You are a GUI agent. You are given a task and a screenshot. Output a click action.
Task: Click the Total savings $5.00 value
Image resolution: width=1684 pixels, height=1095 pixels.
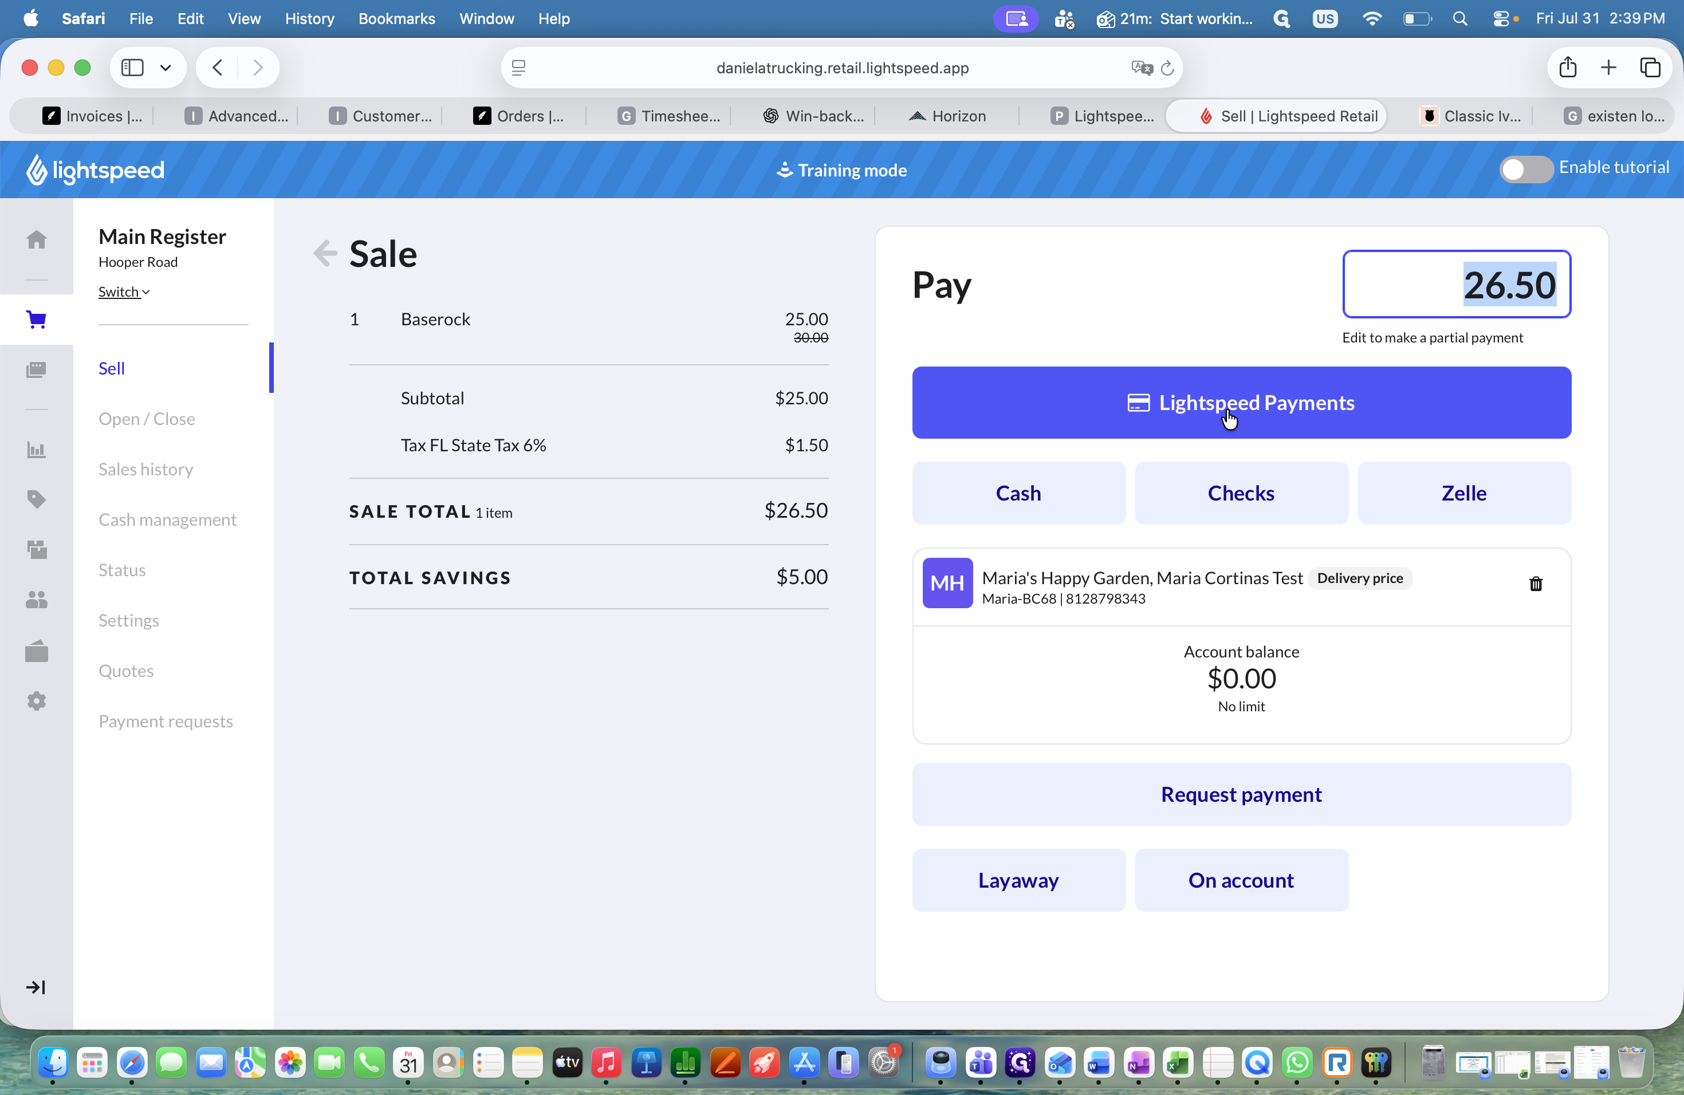point(802,577)
